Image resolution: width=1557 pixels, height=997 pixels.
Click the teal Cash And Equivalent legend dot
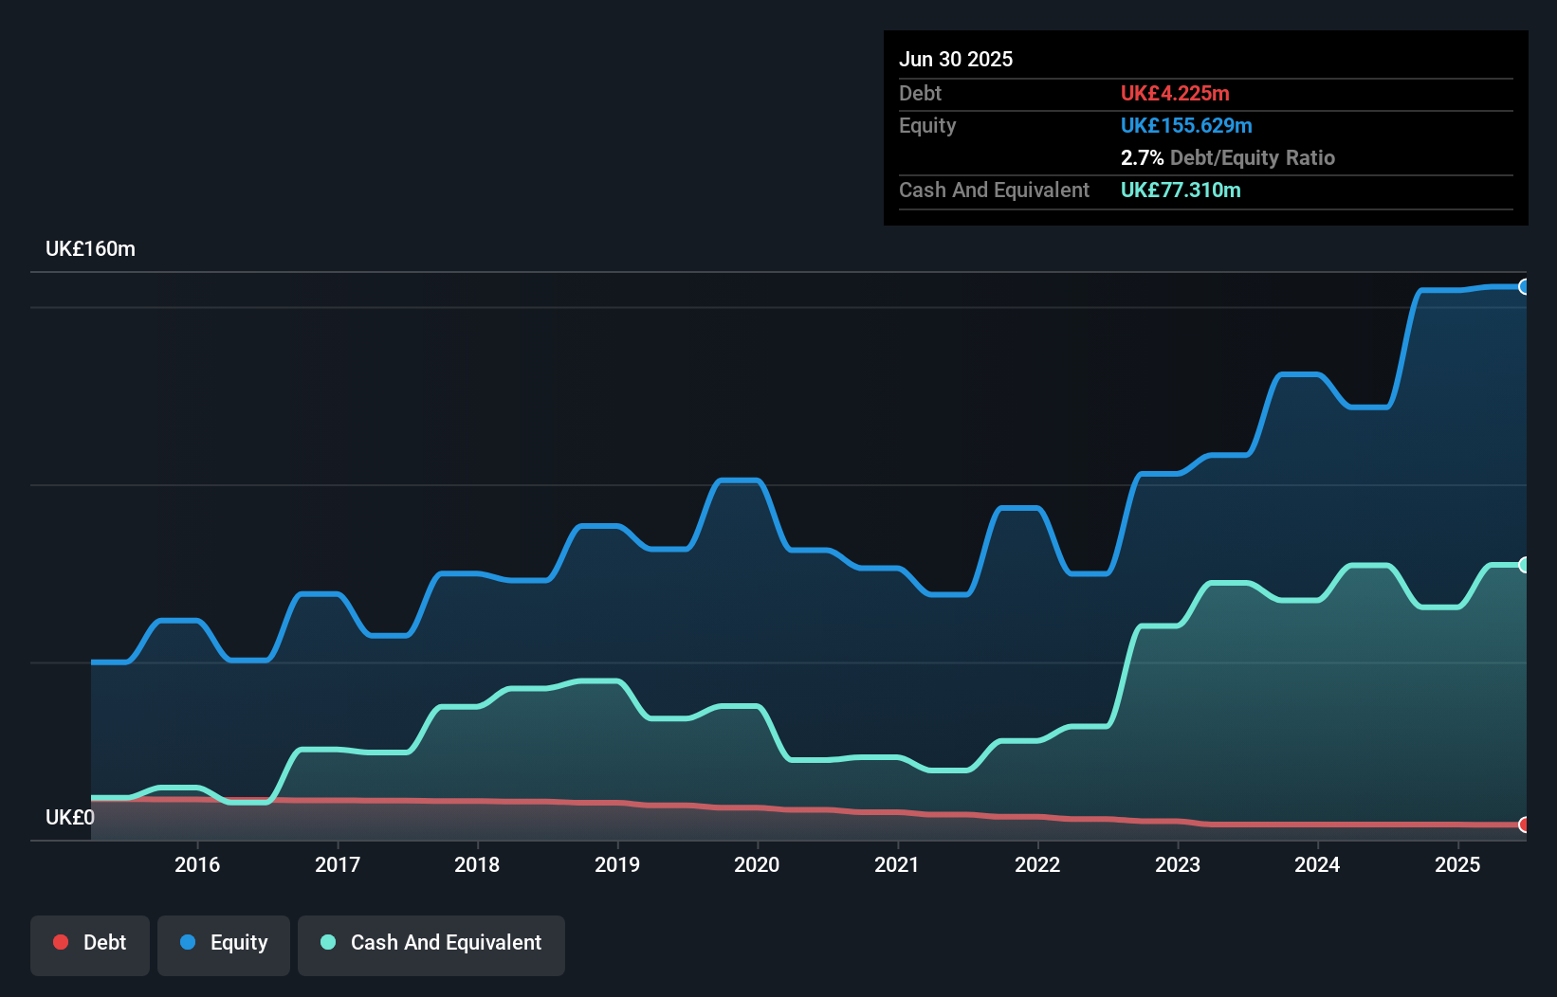(x=327, y=942)
